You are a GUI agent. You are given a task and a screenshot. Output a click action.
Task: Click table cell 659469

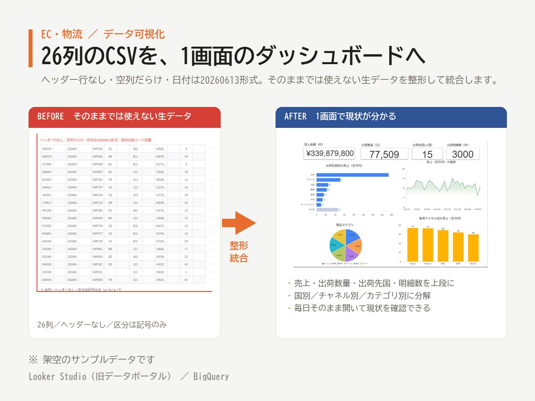[x=47, y=280]
